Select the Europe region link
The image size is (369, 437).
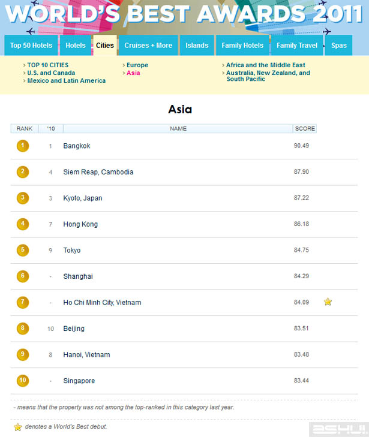[x=137, y=65]
